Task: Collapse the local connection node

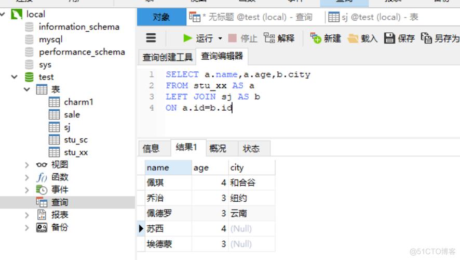Action: (3, 14)
